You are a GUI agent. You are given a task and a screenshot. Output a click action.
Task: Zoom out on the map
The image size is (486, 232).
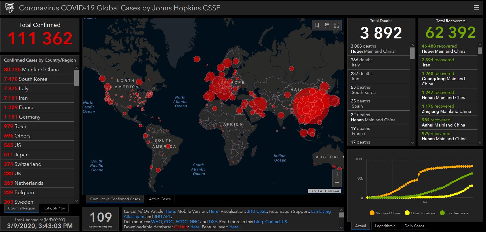tap(337, 182)
